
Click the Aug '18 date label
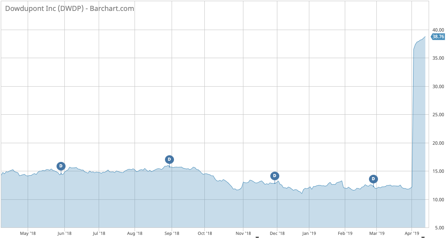[135, 233]
